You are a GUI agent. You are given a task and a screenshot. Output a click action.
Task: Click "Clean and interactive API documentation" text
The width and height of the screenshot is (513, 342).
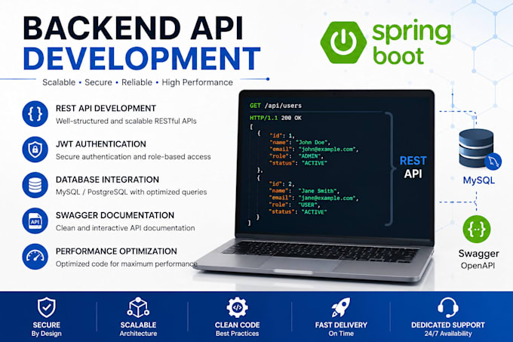[x=125, y=228]
